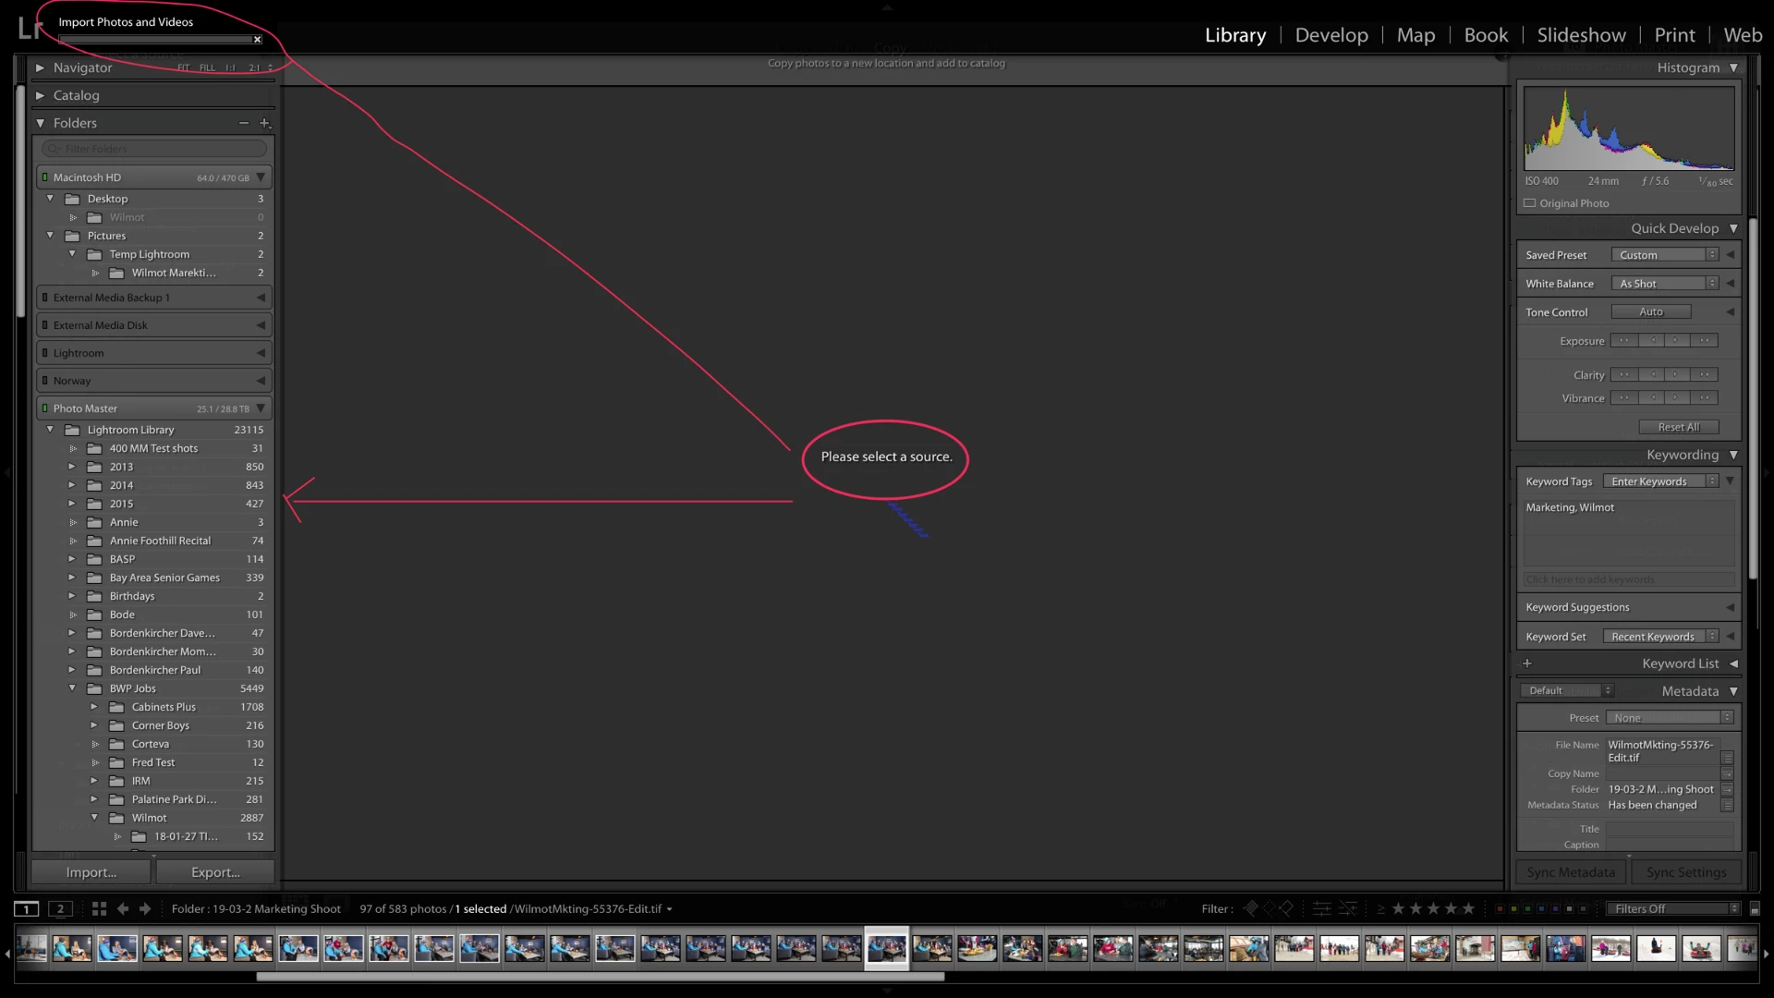Screen dimensions: 1774x998
Task: Click the main window display button 1
Action: [27, 909]
